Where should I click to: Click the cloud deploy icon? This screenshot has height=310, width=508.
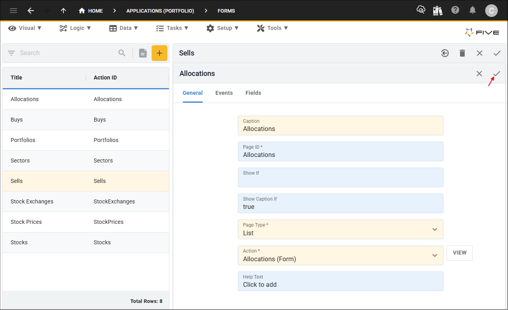[x=421, y=10]
